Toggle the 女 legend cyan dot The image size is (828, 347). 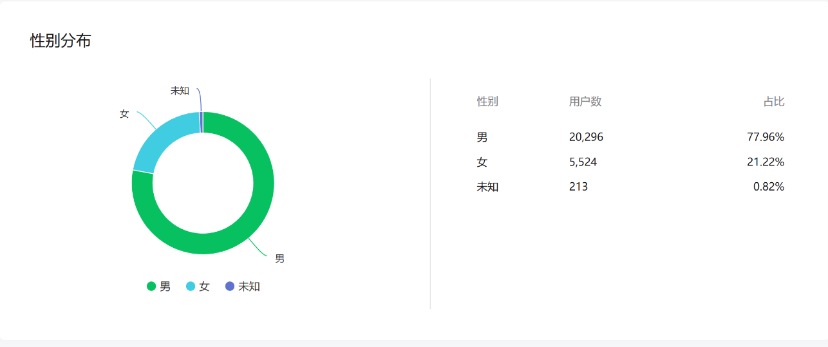click(x=191, y=286)
